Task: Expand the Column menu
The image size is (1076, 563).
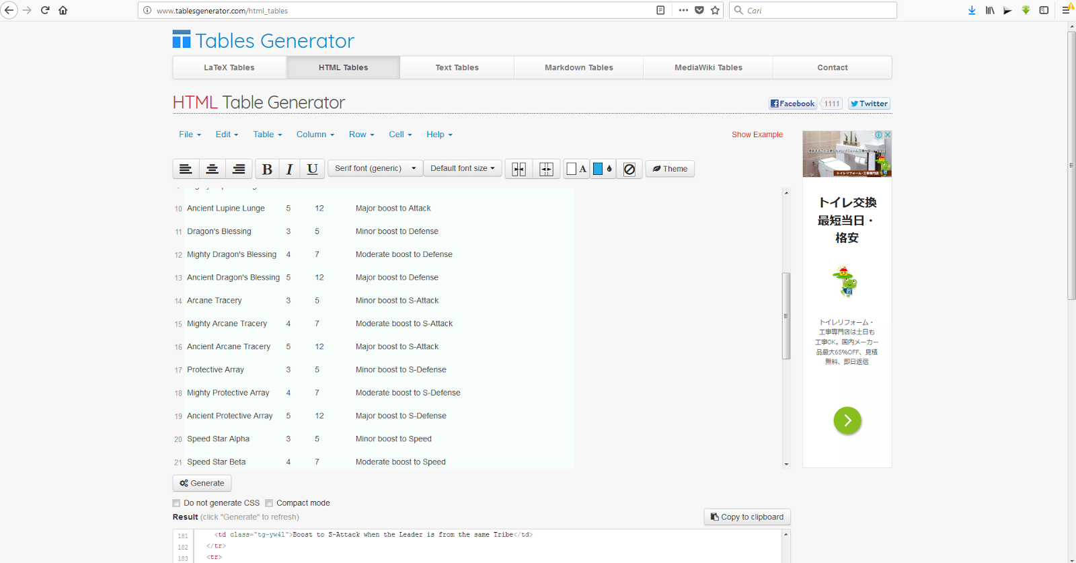Action: (315, 135)
